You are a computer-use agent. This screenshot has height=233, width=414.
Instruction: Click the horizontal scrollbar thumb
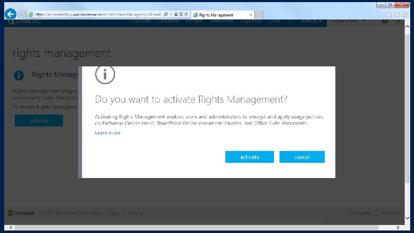197,228
